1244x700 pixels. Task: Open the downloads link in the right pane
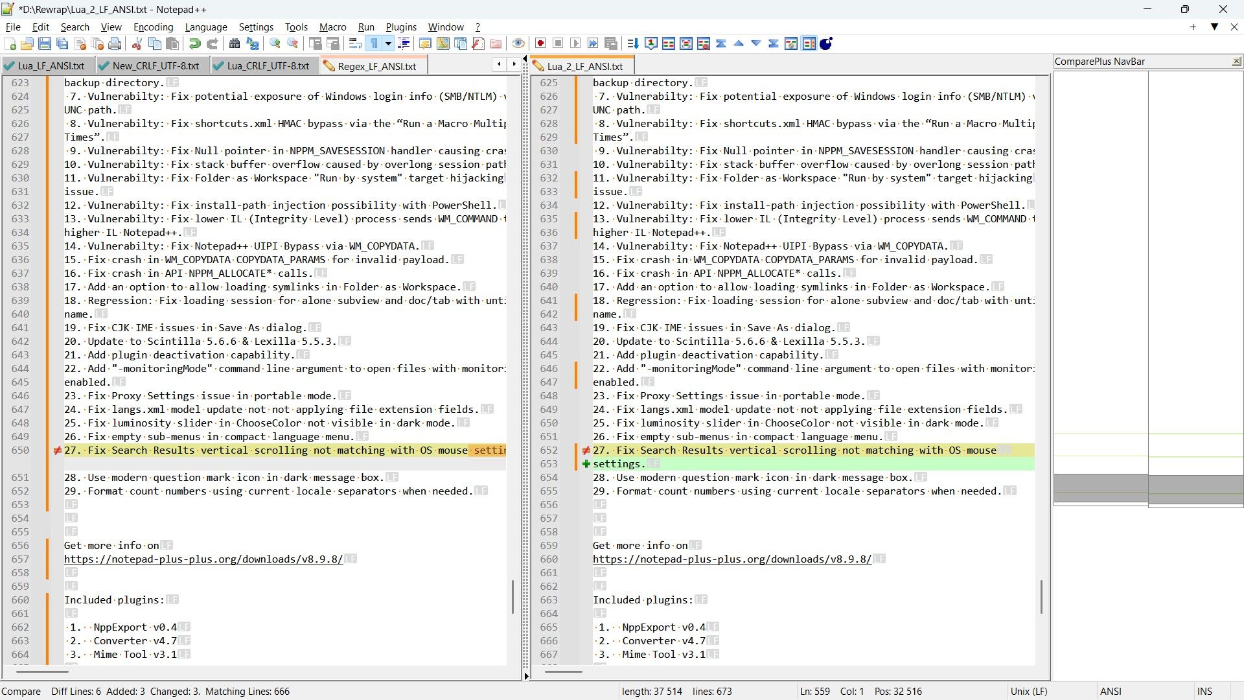[x=732, y=559]
